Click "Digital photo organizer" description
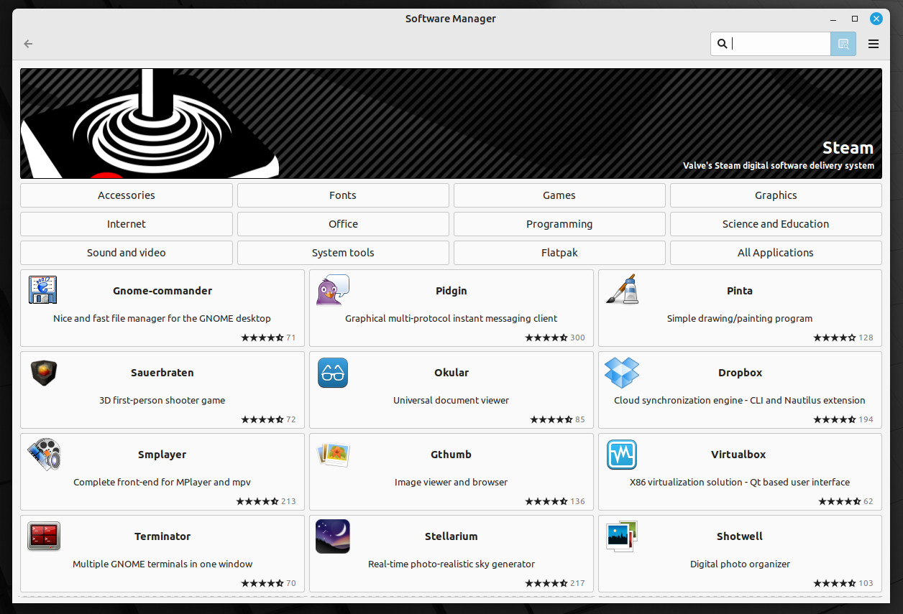Viewport: 903px width, 614px height. click(740, 564)
